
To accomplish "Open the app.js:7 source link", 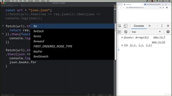I will point(159,37).
